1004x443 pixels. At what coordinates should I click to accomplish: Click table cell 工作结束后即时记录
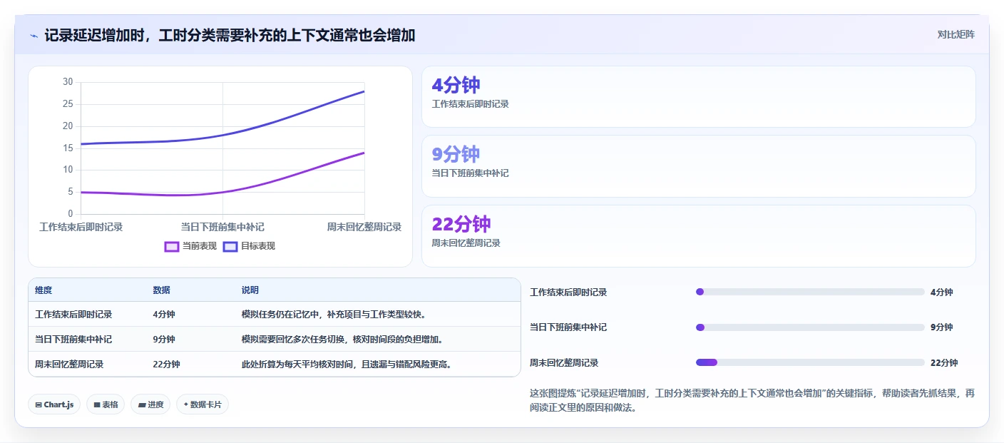point(73,315)
